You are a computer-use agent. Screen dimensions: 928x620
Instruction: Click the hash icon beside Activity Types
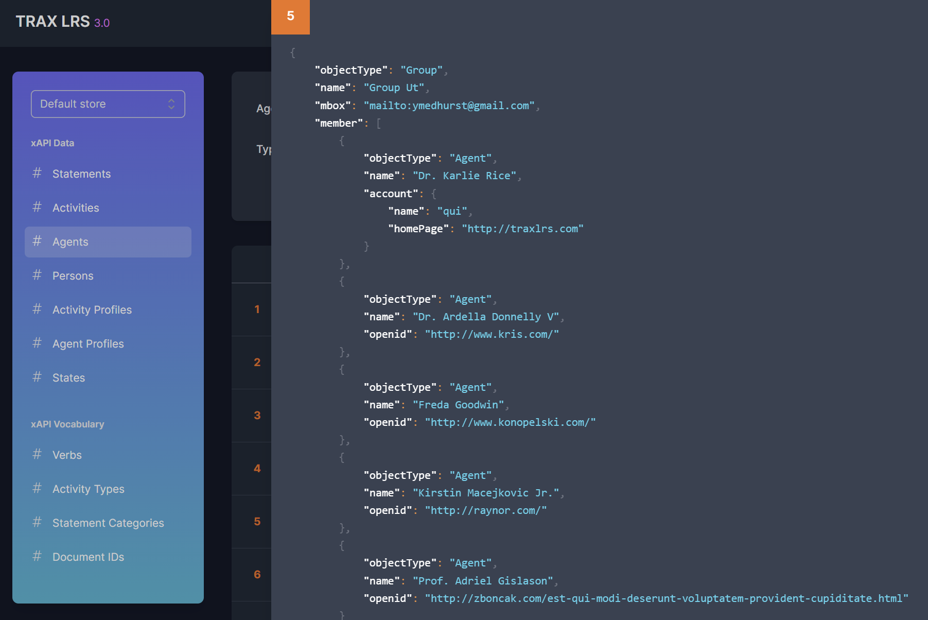pos(37,489)
